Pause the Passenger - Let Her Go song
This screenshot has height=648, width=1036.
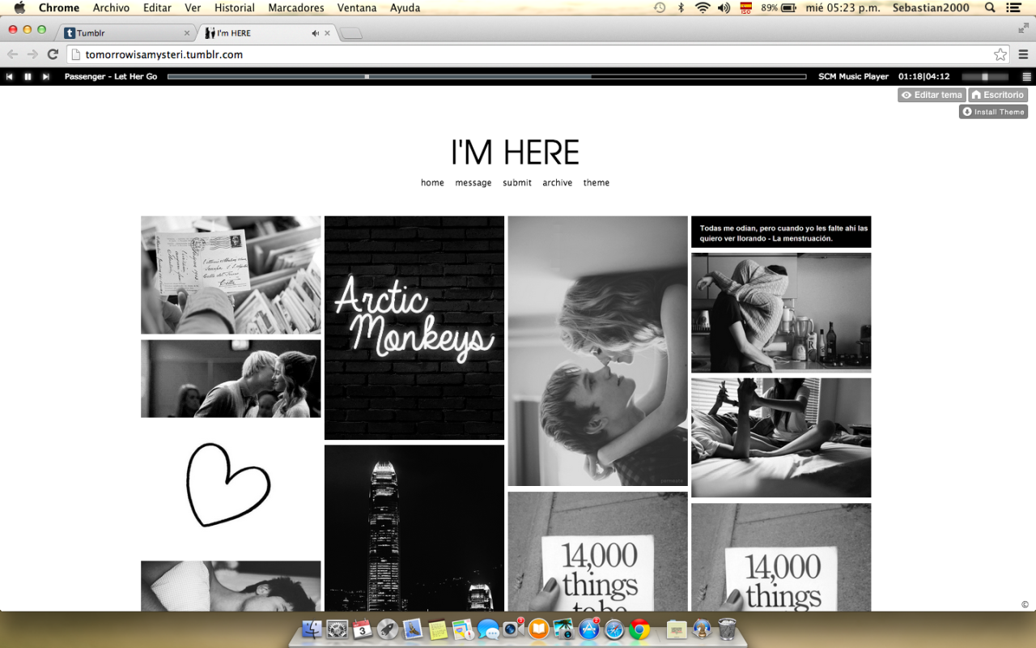tap(28, 76)
